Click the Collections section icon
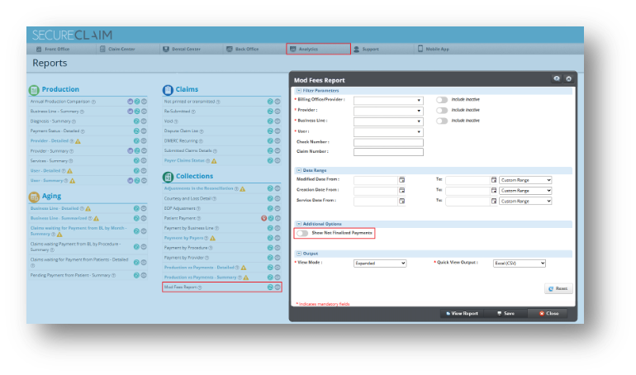Image resolution: width=636 pixels, height=375 pixels. pos(168,176)
